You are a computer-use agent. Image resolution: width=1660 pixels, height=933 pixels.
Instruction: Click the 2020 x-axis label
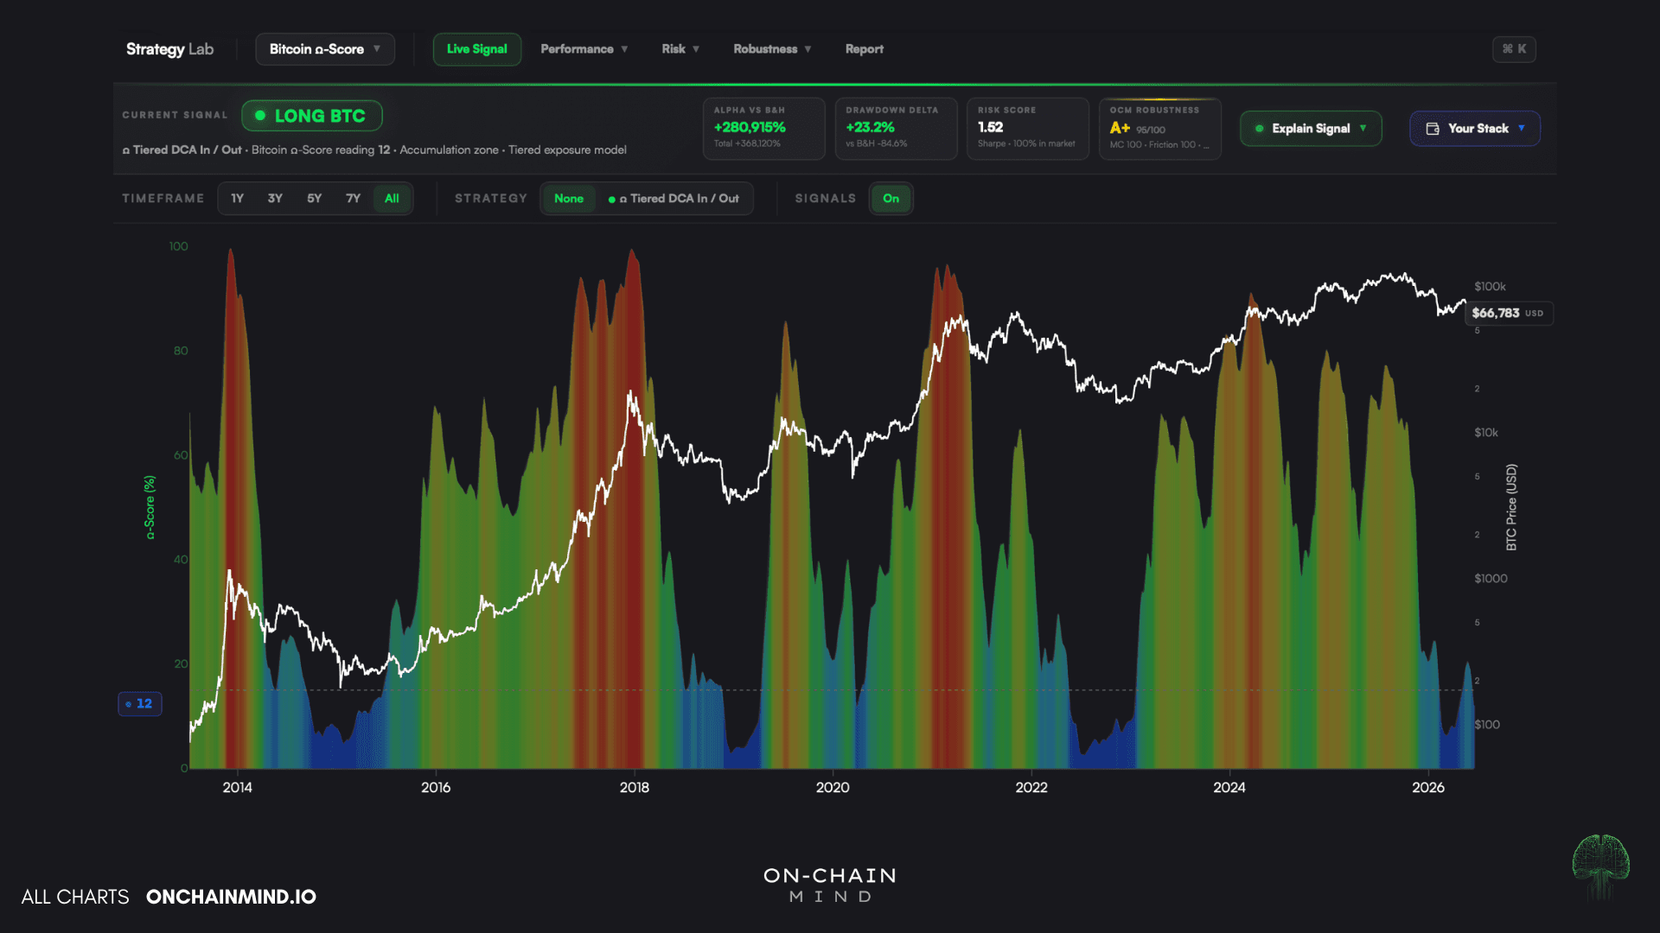[833, 787]
